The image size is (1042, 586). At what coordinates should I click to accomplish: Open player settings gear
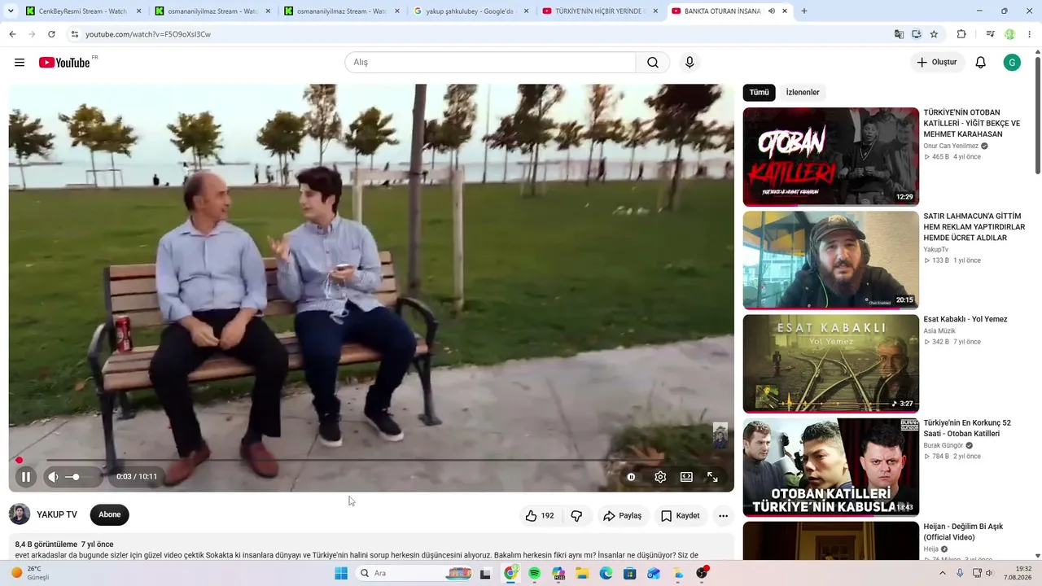click(660, 477)
